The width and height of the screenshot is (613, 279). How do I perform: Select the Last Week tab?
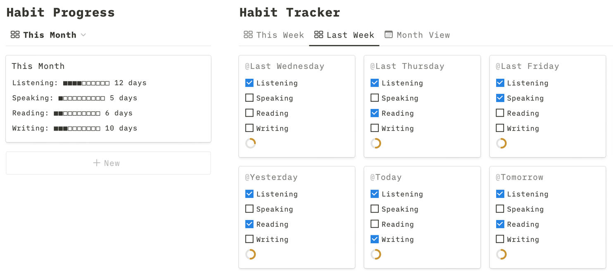pos(344,35)
